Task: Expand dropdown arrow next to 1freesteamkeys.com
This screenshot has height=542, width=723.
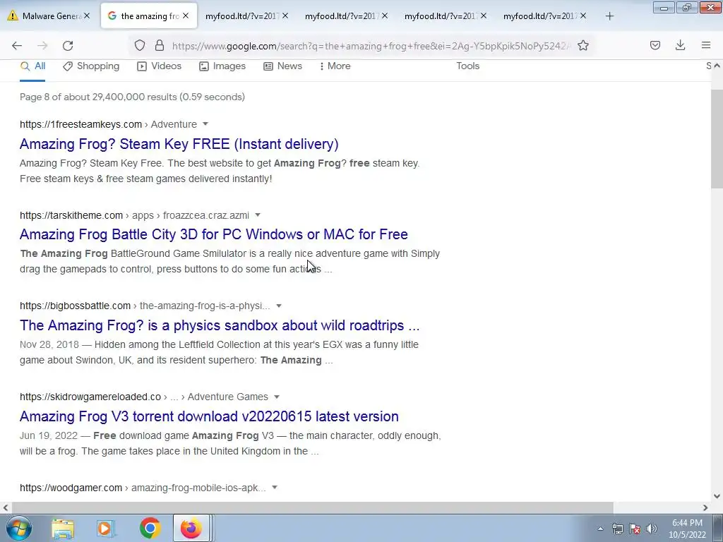Action: point(205,124)
